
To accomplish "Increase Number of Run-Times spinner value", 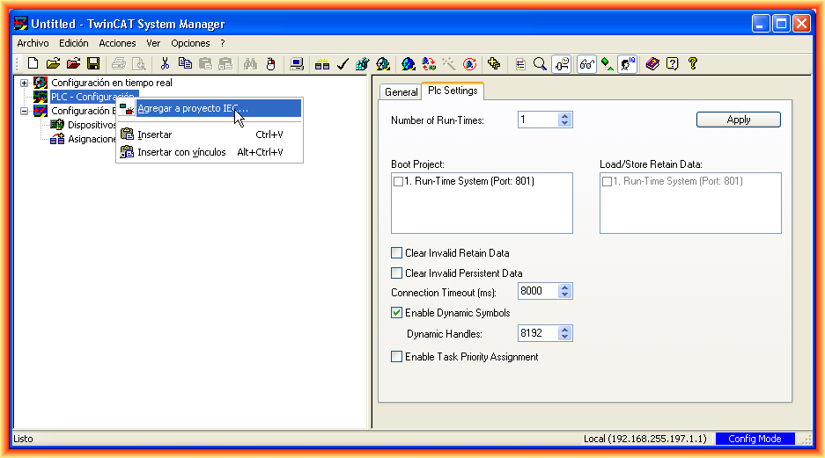I will pyautogui.click(x=565, y=116).
